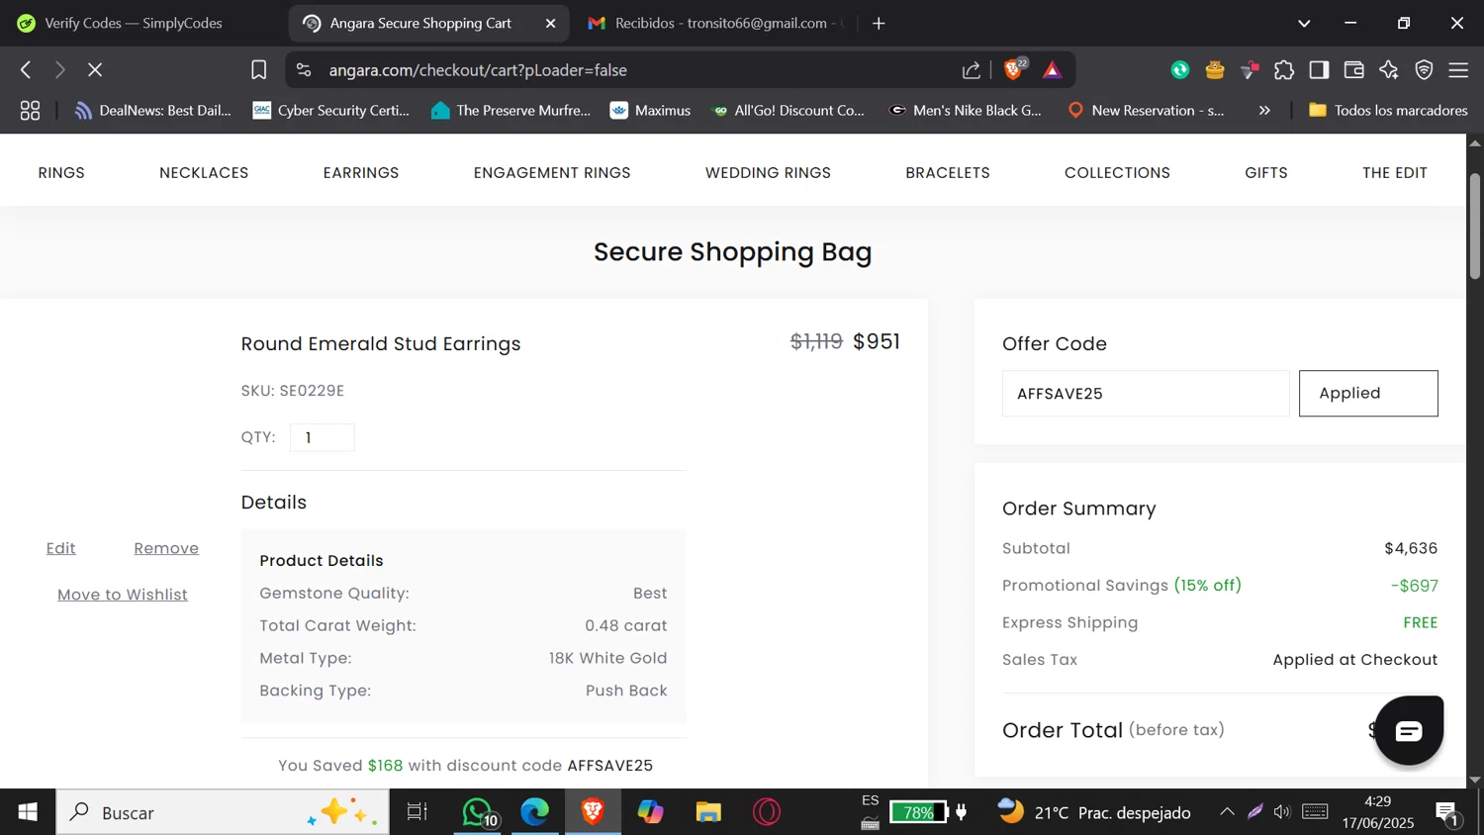Open the RINGS menu

point(61,173)
